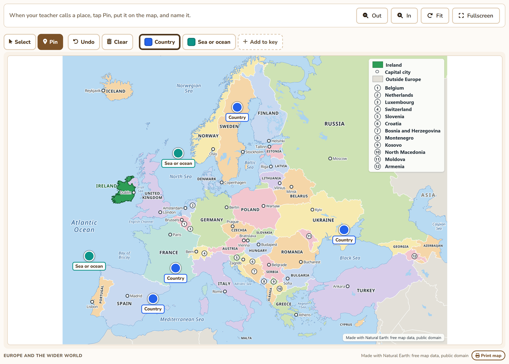Click the Dublin capital marker
The height and width of the screenshot is (364, 509).
pos(134,192)
